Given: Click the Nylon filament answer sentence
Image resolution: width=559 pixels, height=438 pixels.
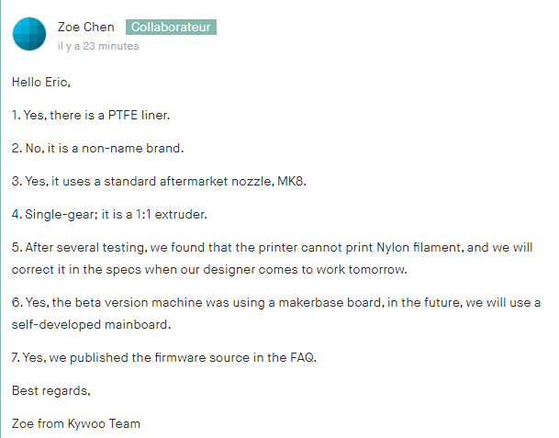Looking at the screenshot, I should point(272,248).
